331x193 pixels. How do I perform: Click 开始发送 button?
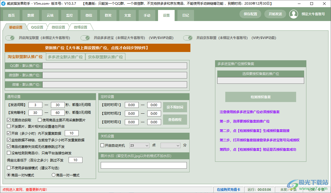275,14
